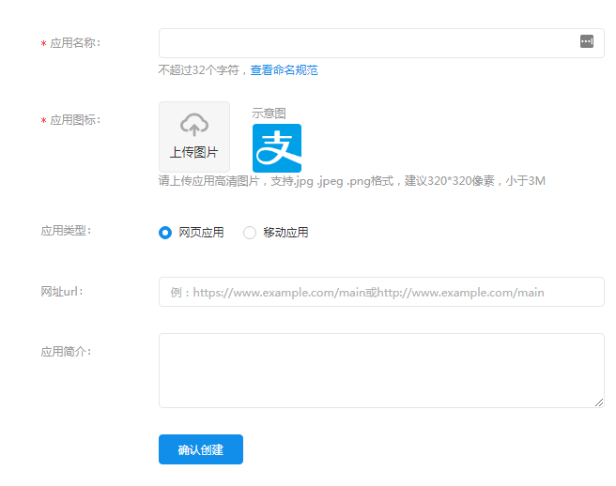Click the autofill icon in 应用名称 field
The width and height of the screenshot is (616, 486).
pos(587,41)
